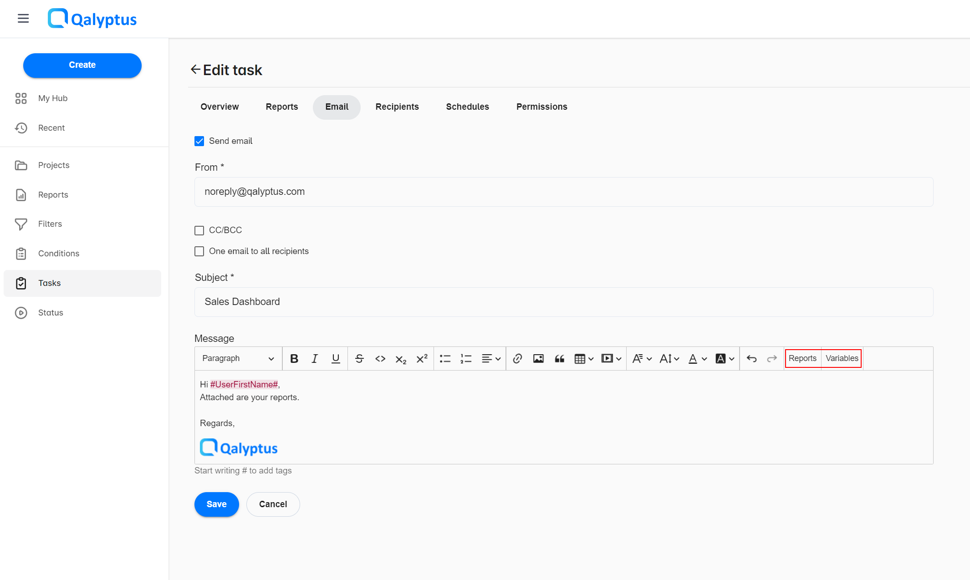
Task: Insert a hyperlink in the message
Action: tap(517, 359)
